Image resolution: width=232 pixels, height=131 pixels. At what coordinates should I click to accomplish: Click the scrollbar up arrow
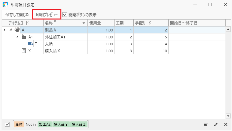click(228, 29)
